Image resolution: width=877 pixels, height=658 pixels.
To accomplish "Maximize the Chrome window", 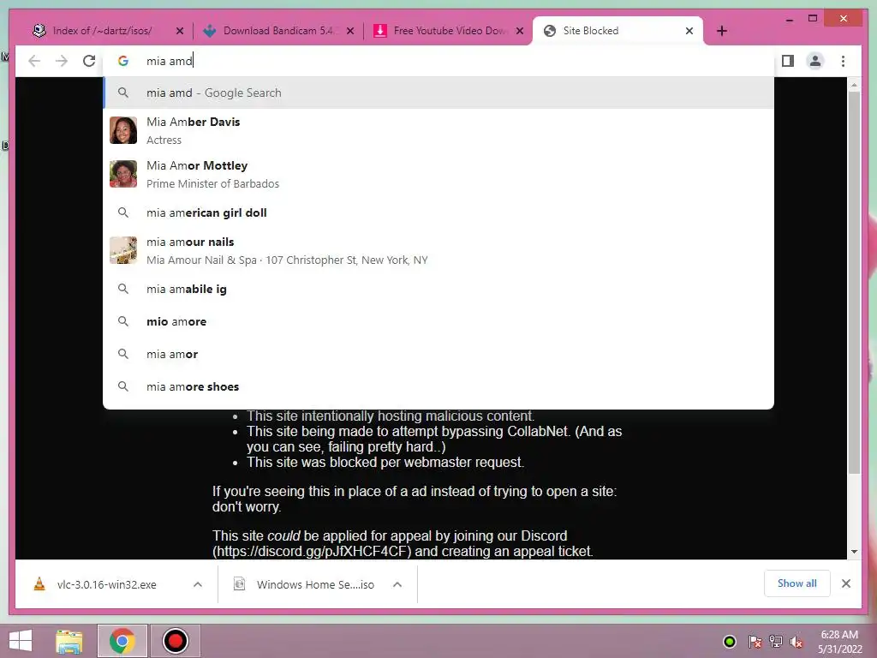I will (813, 19).
